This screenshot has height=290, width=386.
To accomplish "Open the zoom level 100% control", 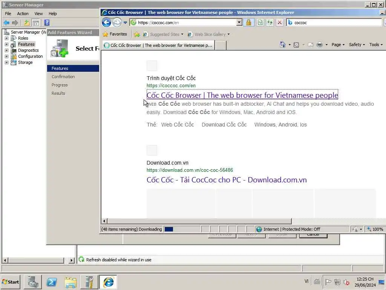I will [375, 229].
